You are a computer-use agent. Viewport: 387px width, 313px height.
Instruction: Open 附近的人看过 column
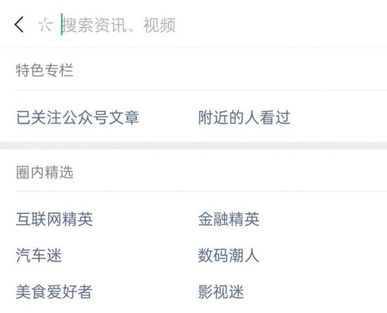244,118
